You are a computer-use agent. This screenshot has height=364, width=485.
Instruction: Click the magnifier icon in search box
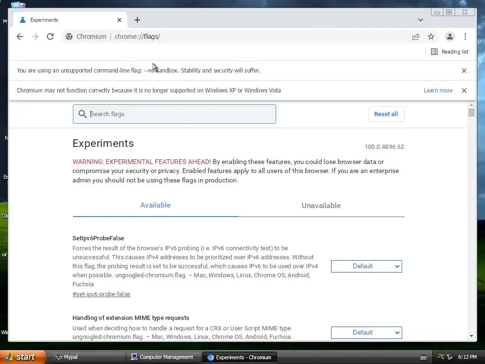click(82, 114)
